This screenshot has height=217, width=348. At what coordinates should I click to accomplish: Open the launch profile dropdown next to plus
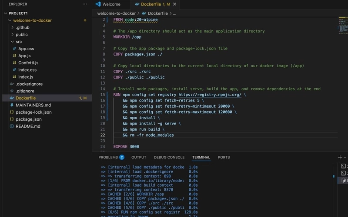coord(345,158)
